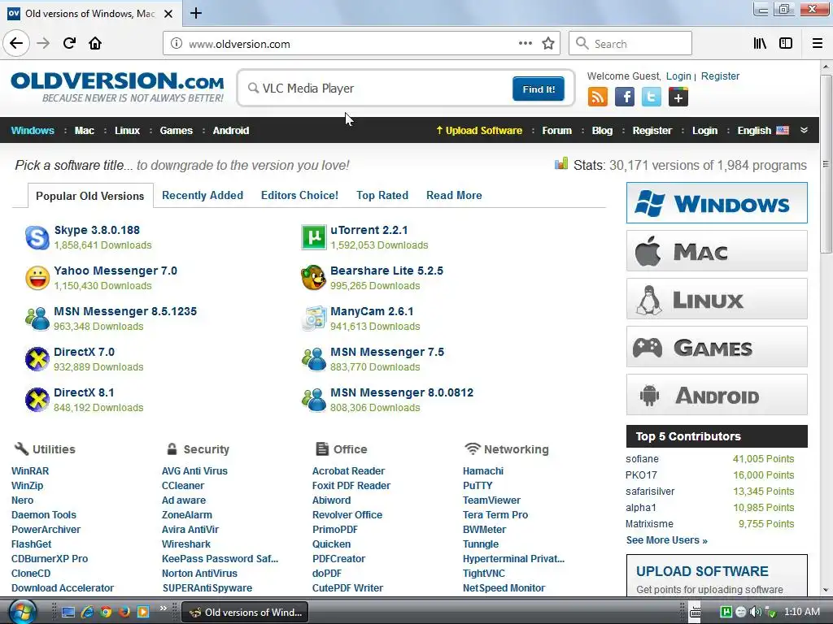Screen dimensions: 833x624
Task: Click the MSN Messenger 8.0.0812 icon
Action: [x=313, y=400]
